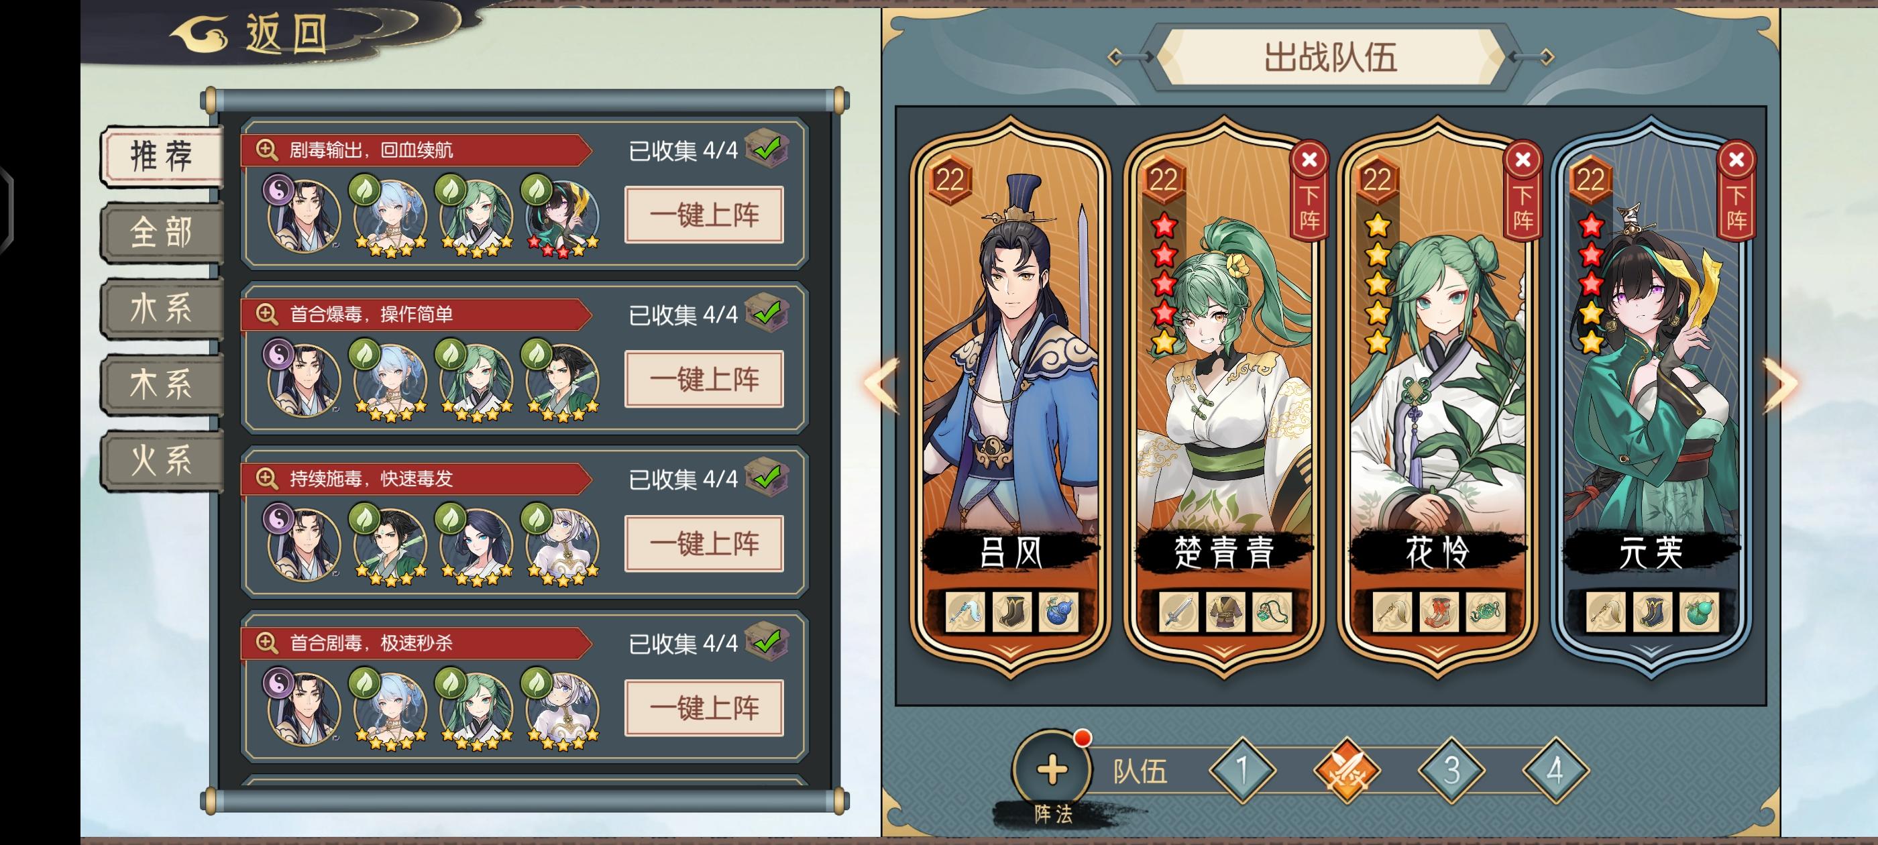Open the 阵法 formation plus icon
This screenshot has width=1878, height=845.
tap(1051, 769)
